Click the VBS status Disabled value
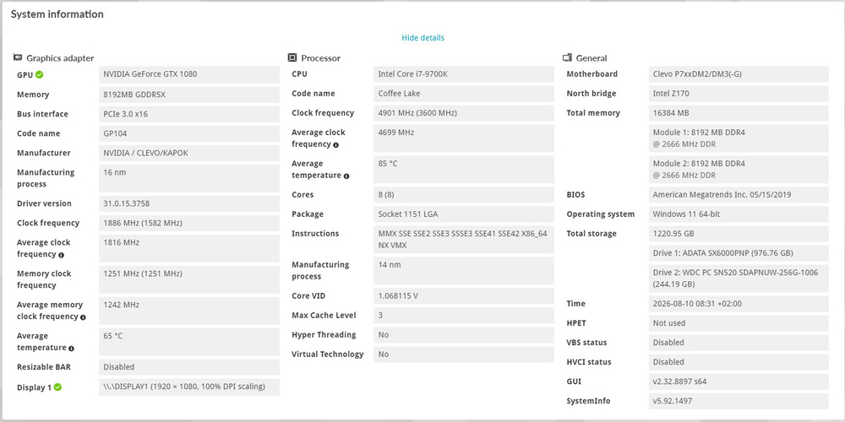The width and height of the screenshot is (845, 422). click(x=739, y=343)
